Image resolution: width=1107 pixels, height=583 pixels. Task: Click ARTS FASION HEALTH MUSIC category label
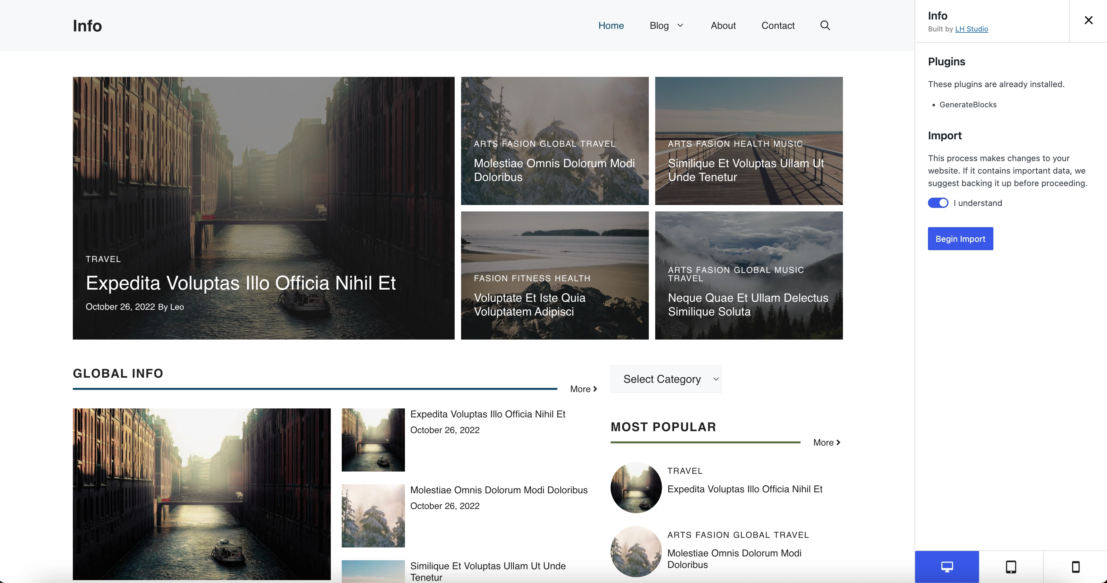pyautogui.click(x=735, y=144)
